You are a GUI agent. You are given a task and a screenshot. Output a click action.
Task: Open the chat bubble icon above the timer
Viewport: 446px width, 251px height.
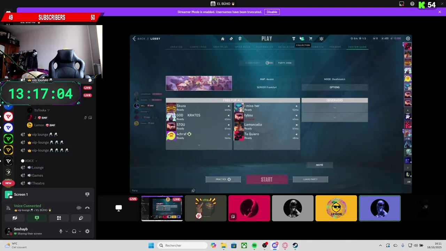[90, 80]
